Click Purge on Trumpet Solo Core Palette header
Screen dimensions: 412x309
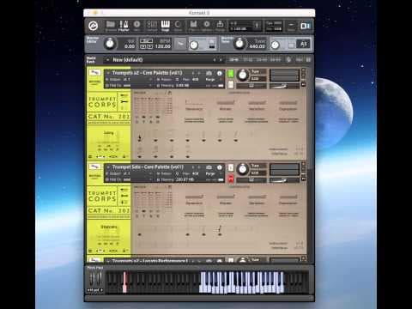(x=210, y=173)
